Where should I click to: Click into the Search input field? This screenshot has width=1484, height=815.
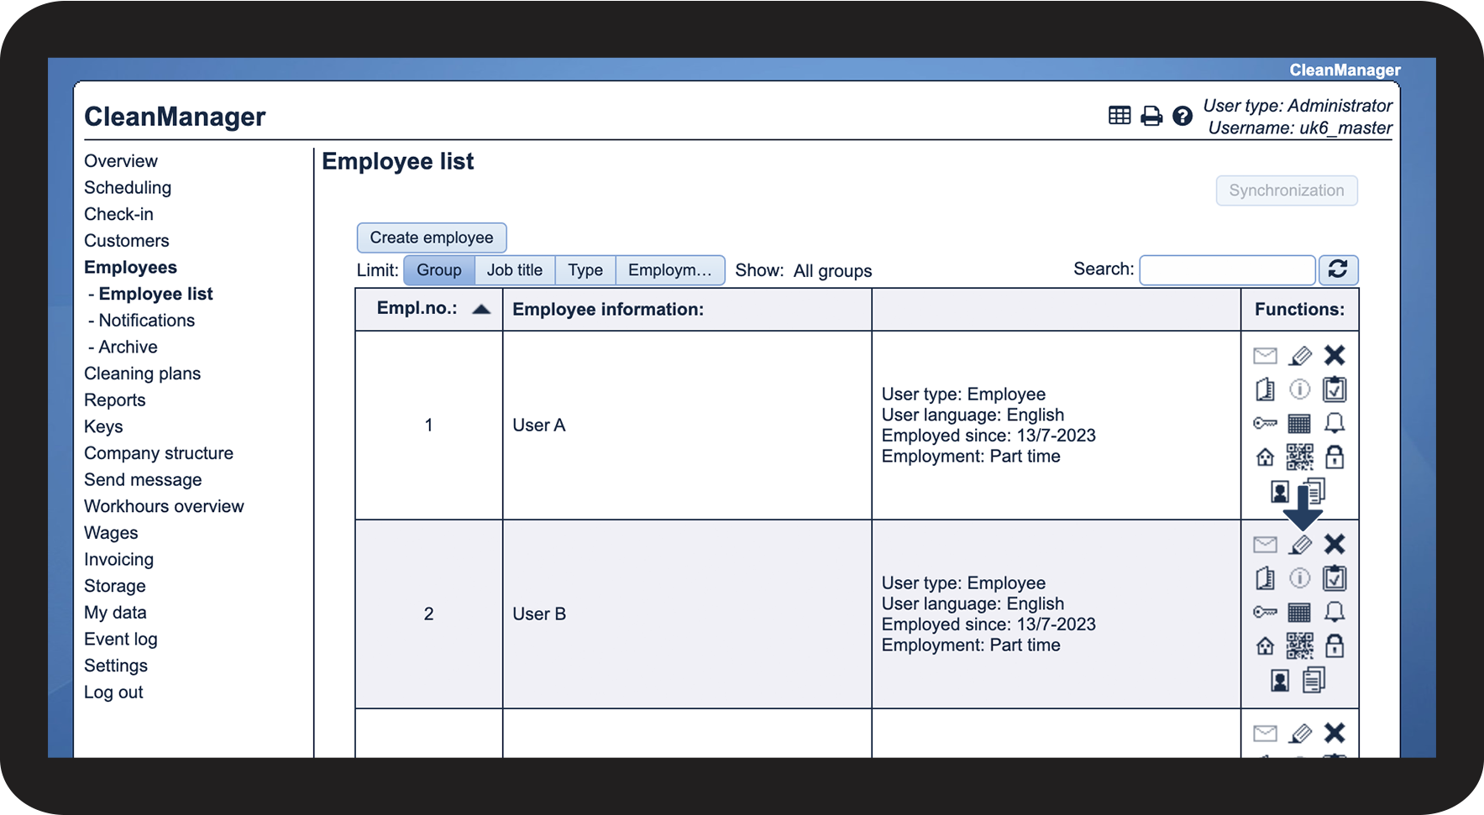[x=1226, y=270]
